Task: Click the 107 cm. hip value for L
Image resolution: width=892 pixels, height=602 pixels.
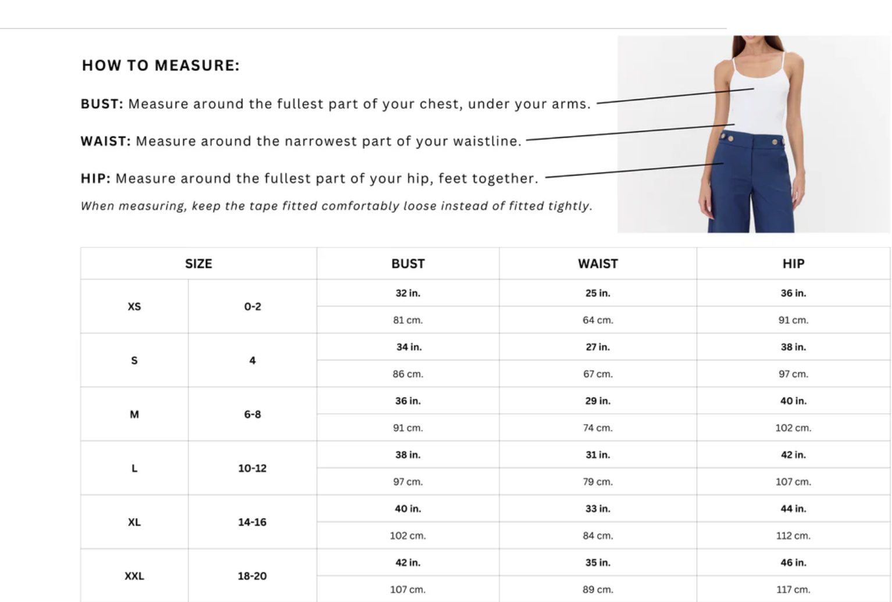Action: tap(793, 482)
